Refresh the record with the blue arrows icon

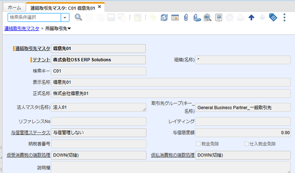[x=164, y=18]
